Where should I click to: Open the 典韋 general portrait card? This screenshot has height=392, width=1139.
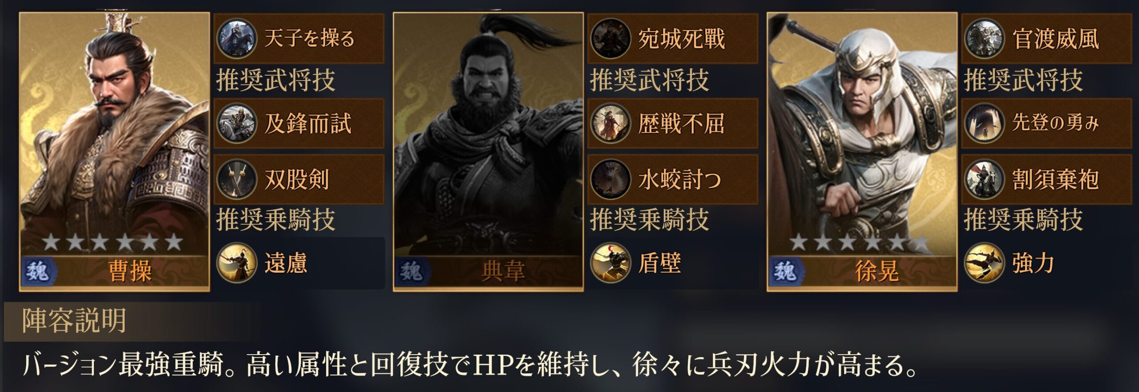coord(488,152)
